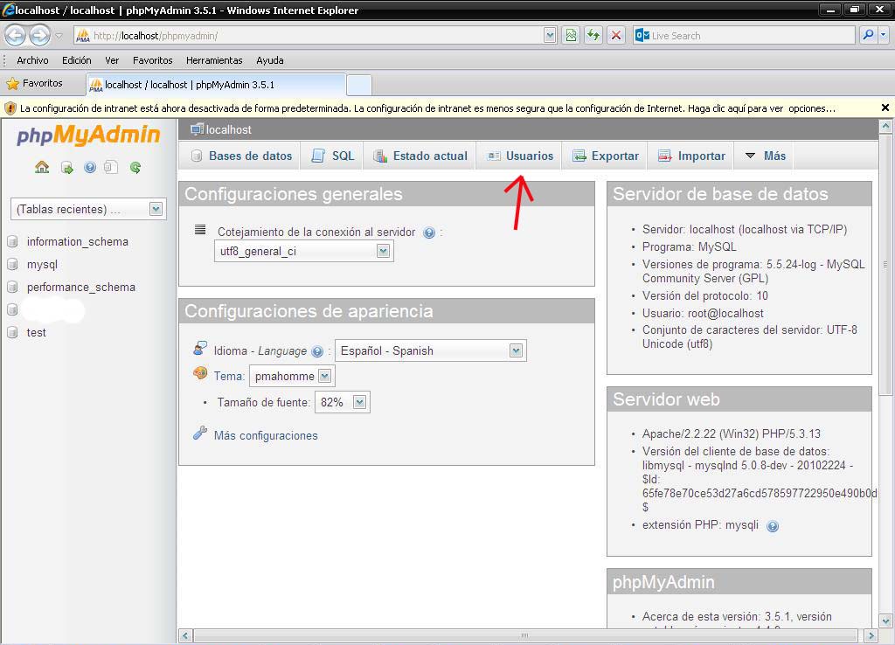Toggle Compatibility View broken-page icon
The image size is (895, 645).
(571, 35)
